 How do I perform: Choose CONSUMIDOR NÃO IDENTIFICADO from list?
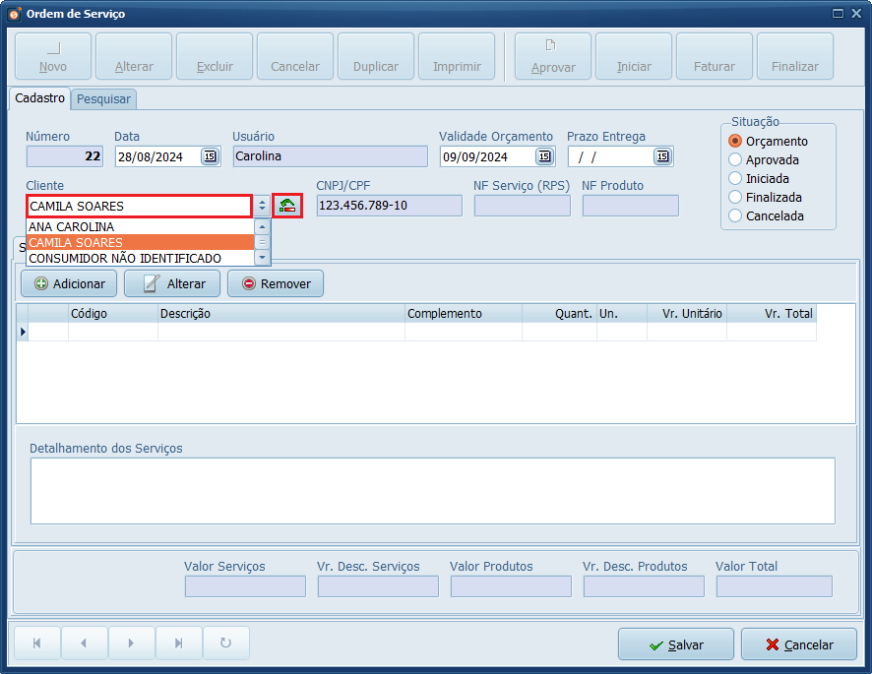(x=138, y=258)
